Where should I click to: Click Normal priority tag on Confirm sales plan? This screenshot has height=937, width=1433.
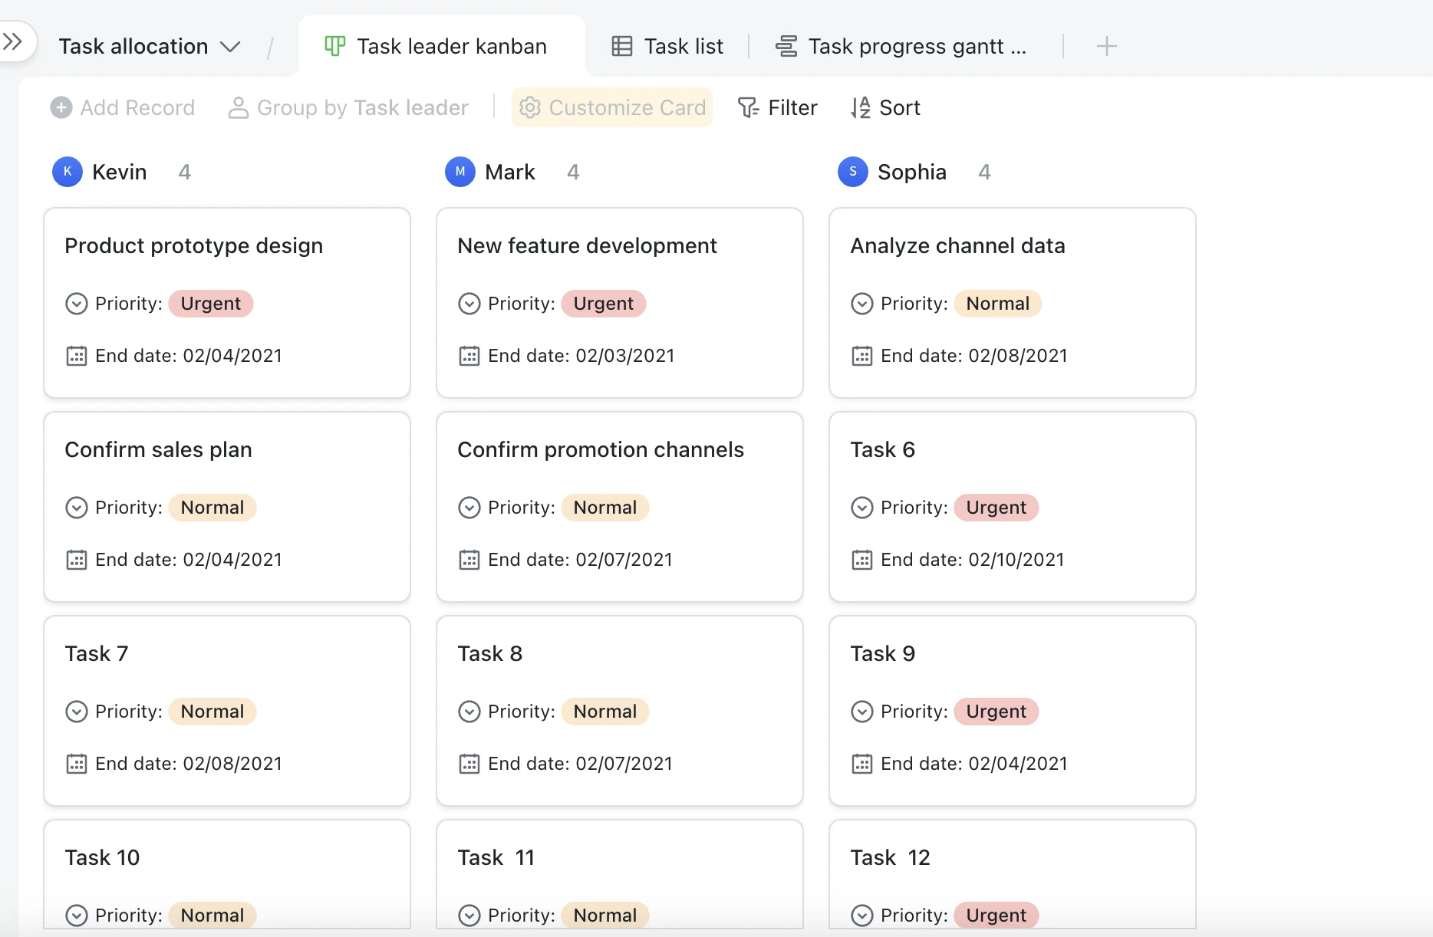(x=212, y=508)
